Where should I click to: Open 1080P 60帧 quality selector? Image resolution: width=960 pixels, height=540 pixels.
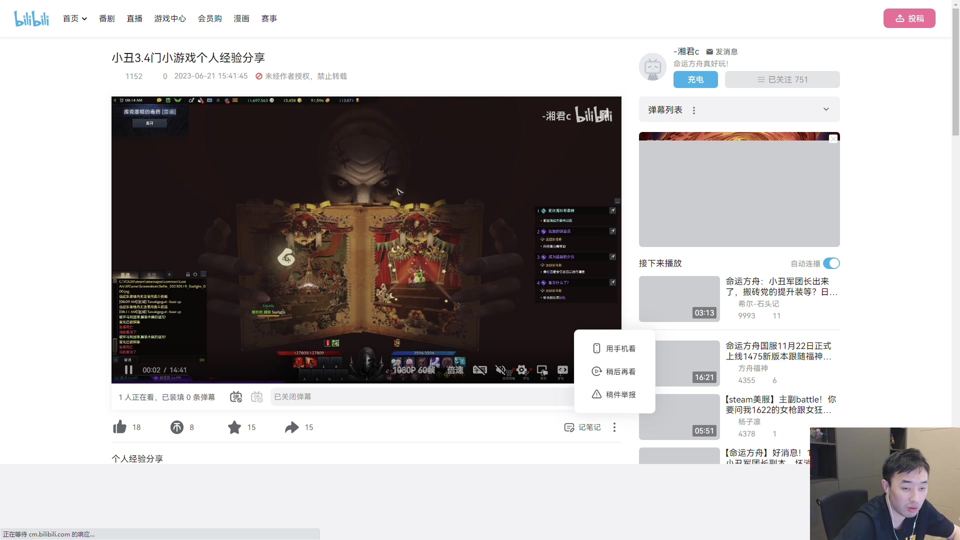pos(413,370)
